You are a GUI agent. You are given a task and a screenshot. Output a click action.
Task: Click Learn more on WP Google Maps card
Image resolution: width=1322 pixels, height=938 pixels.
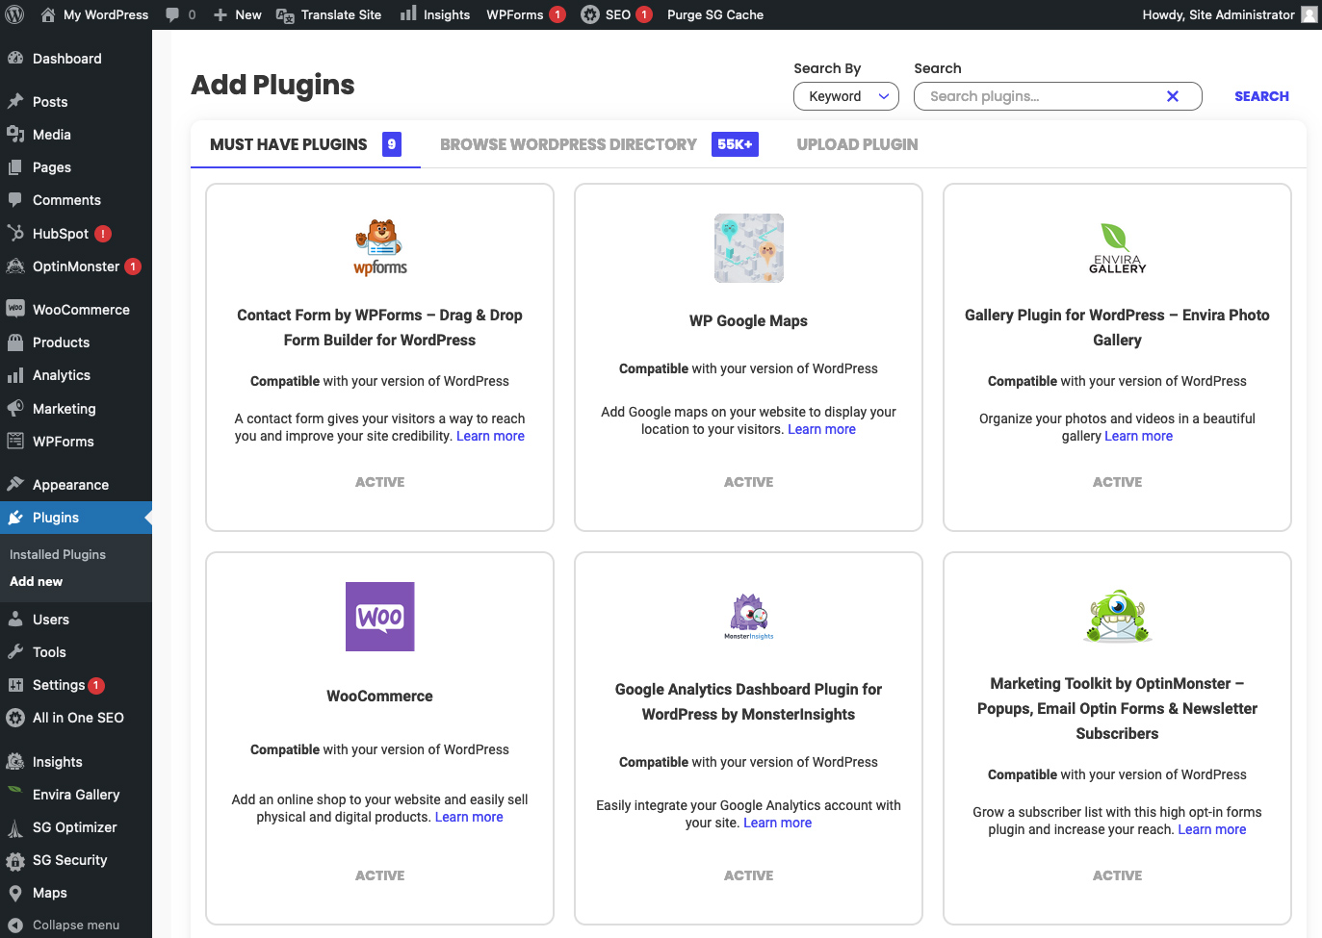click(x=821, y=429)
